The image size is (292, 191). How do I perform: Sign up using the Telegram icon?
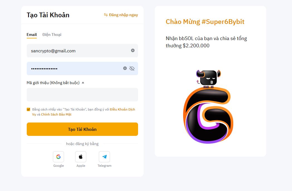(x=104, y=157)
